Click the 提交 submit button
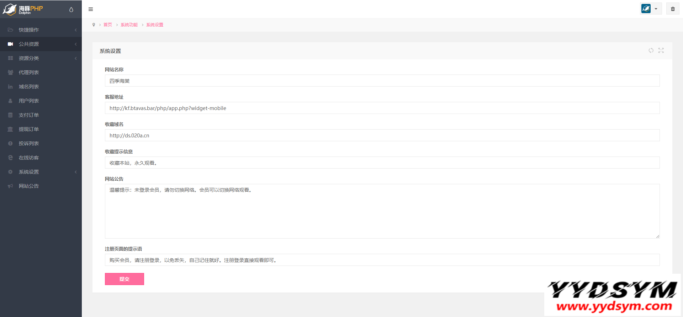 click(124, 279)
